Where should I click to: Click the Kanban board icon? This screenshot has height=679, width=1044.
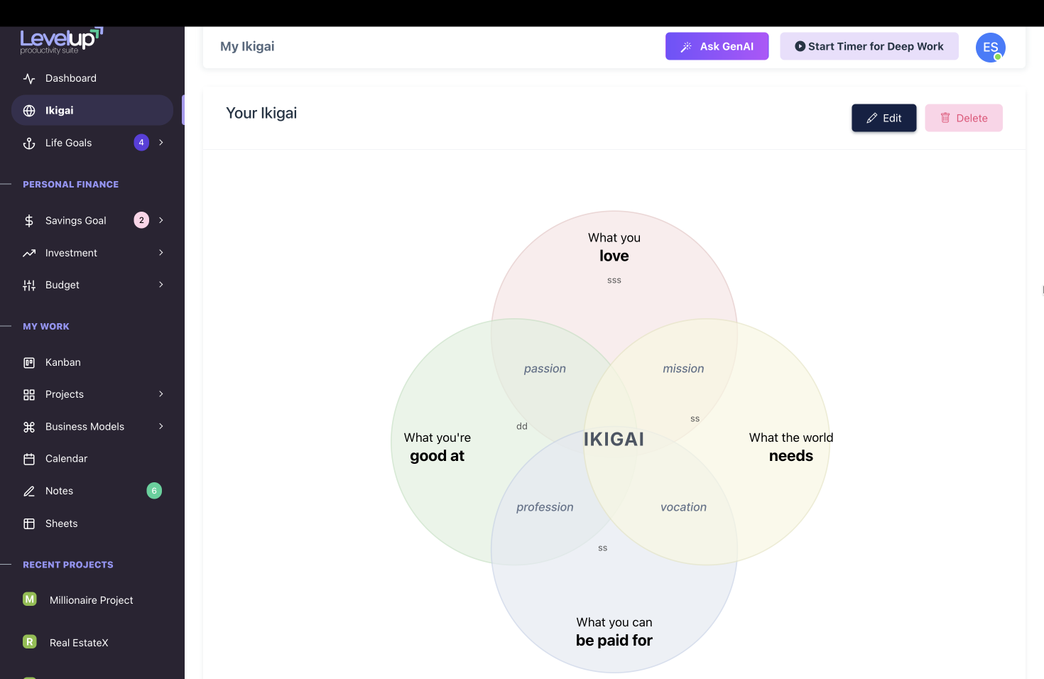click(x=29, y=363)
